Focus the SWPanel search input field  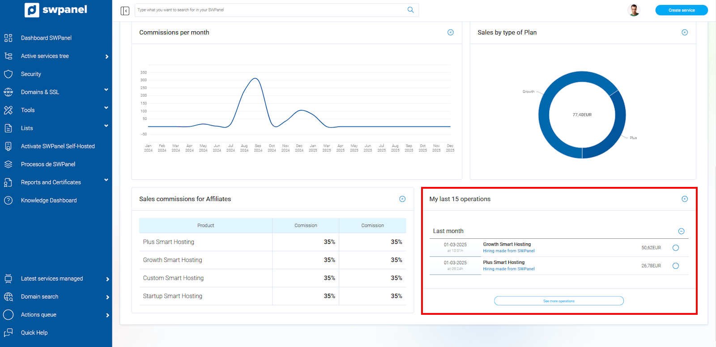pos(268,10)
